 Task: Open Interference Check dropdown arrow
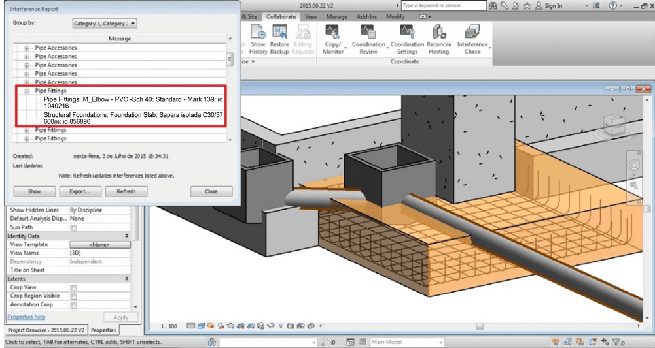tap(489, 48)
